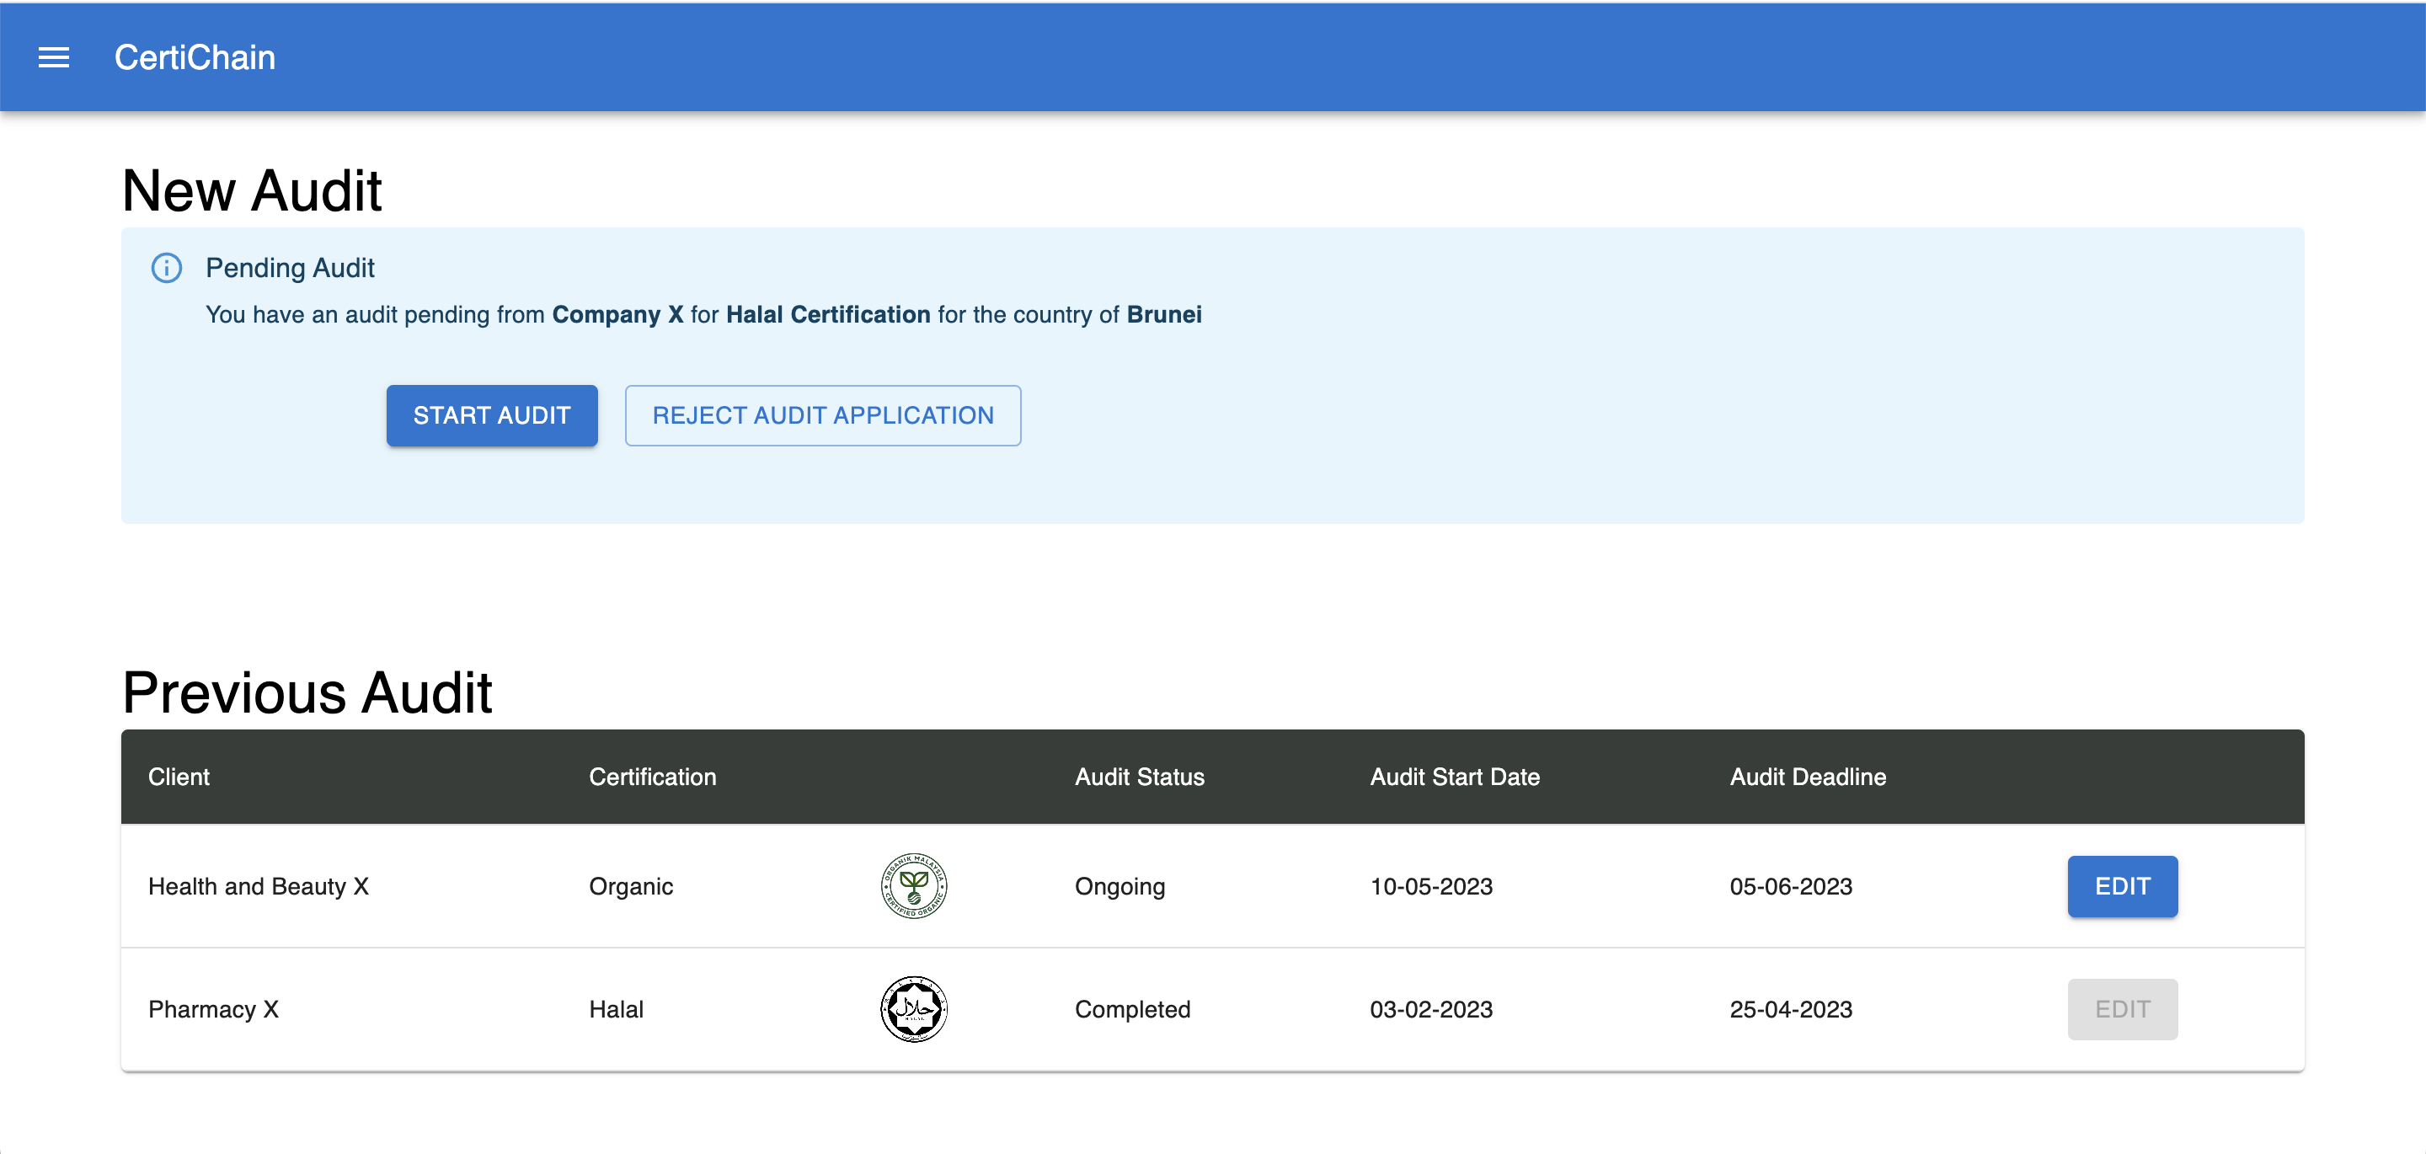Click the CertiChain app title
The image size is (2426, 1154).
pos(195,57)
